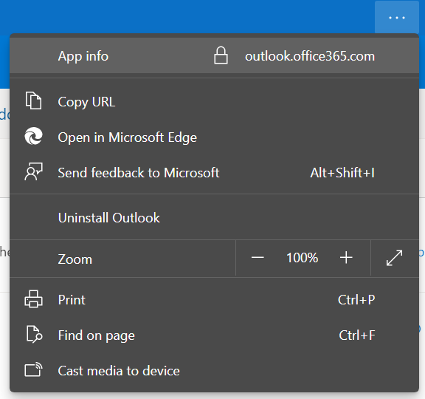Screen dimensions: 425x399
Task: Choose Uninstall Outlook
Action: pos(214,218)
